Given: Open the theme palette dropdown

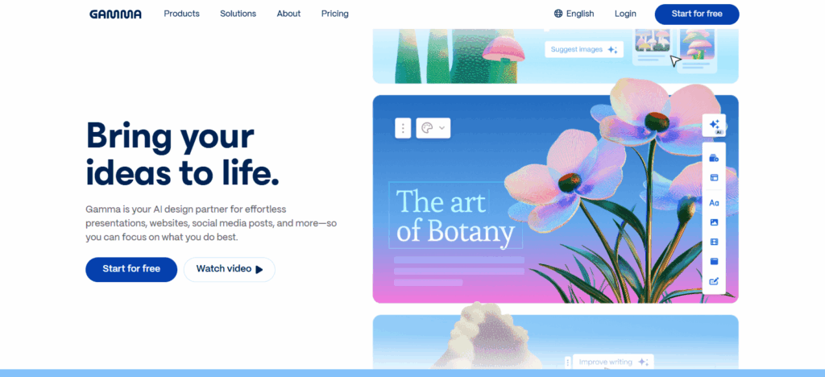Looking at the screenshot, I should point(433,128).
